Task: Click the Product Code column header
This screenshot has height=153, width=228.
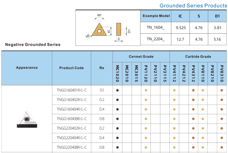Action: (x=72, y=68)
